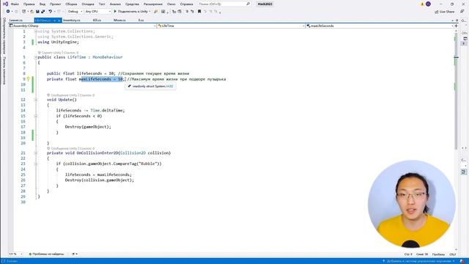This screenshot has height=264, width=469.
Task: Open the Справка menu
Action: 186,4
